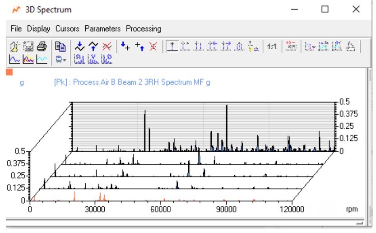
Task: Click the Cursors menu item
Action: [x=67, y=28]
